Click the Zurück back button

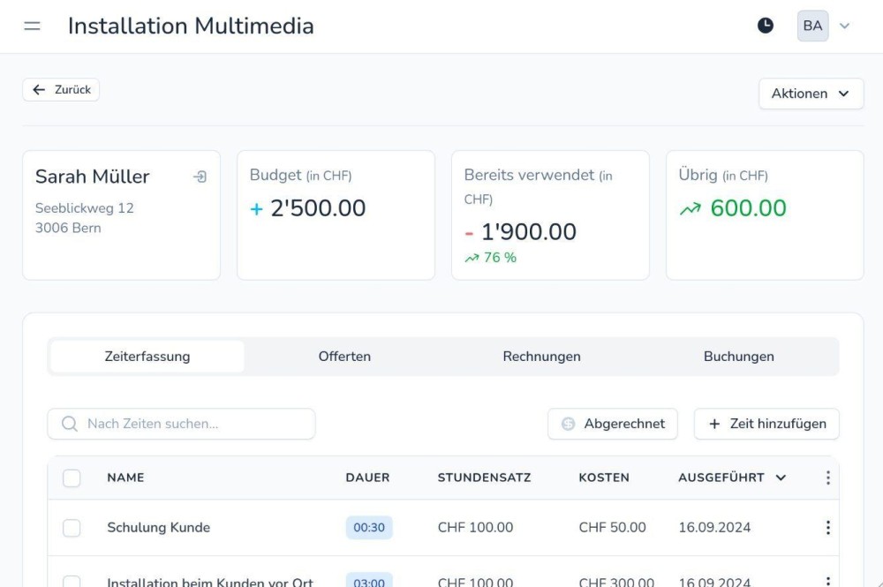coord(61,90)
